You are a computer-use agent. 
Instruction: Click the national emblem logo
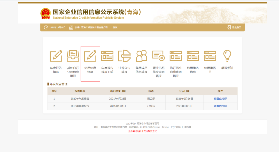coord(45,14)
